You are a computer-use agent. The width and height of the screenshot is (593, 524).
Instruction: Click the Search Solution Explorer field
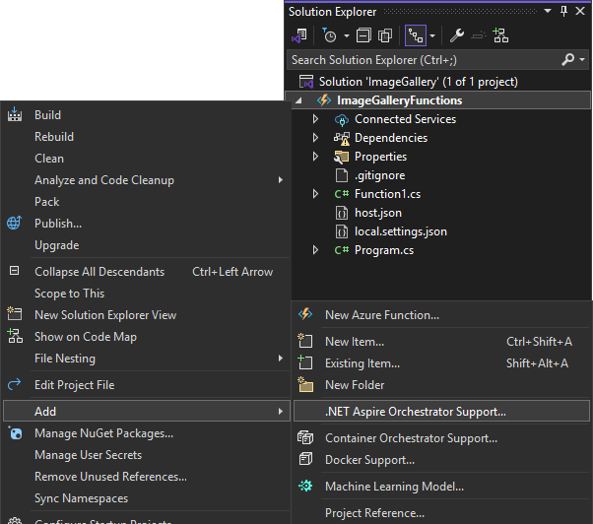pyautogui.click(x=424, y=60)
